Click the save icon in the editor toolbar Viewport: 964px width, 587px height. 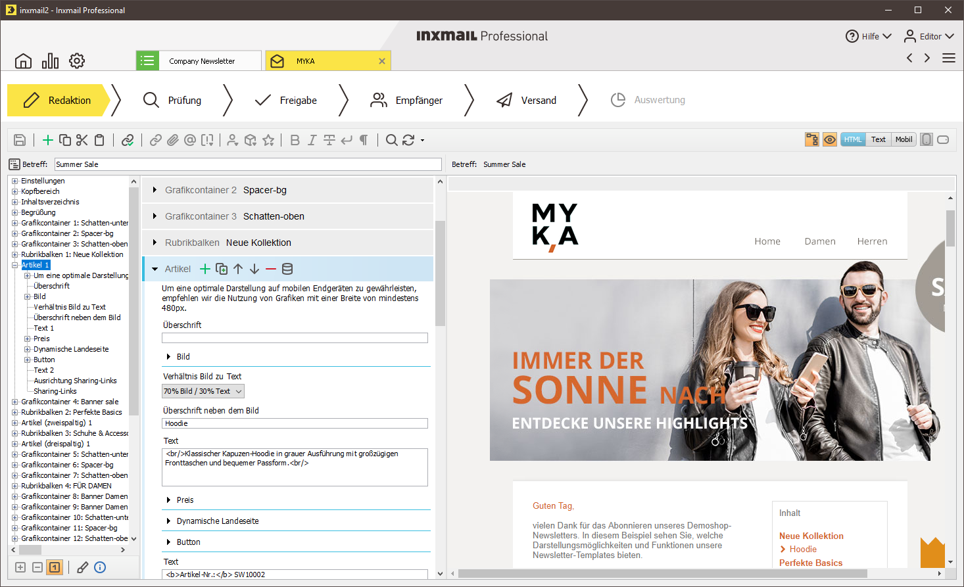[x=20, y=140]
